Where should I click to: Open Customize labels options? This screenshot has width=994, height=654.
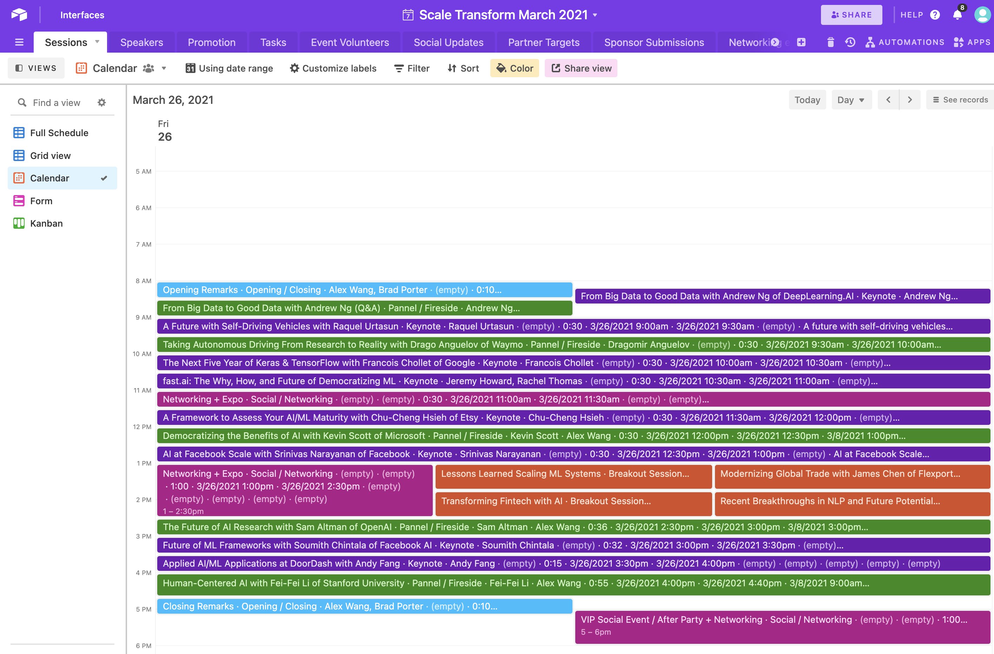333,68
